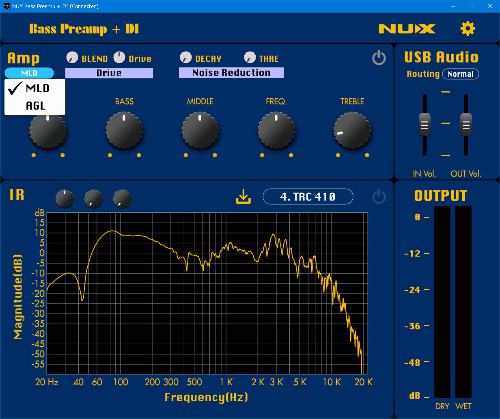Viewport: 500px width, 419px height.
Task: Click the Noise Reduction section bar
Action: pos(231,73)
